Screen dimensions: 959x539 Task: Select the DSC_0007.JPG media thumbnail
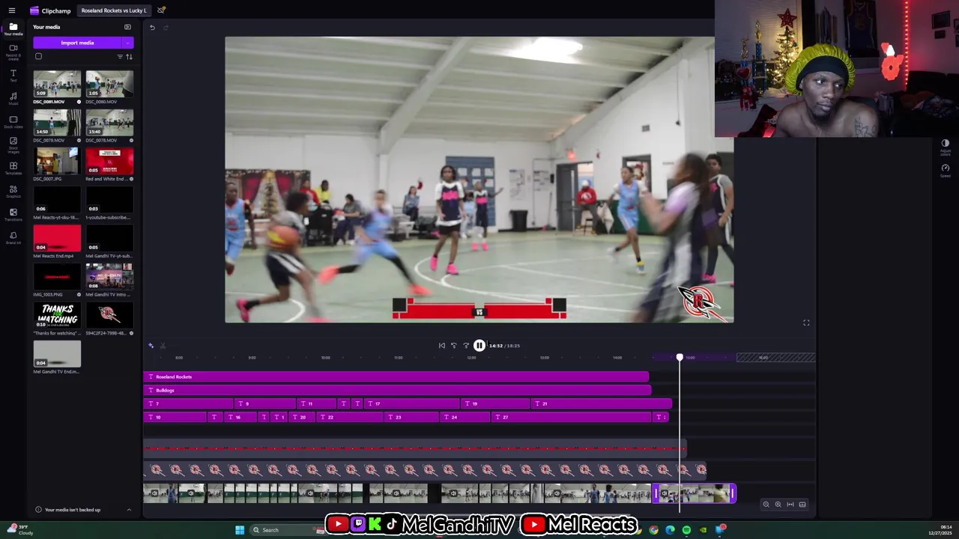(x=57, y=161)
